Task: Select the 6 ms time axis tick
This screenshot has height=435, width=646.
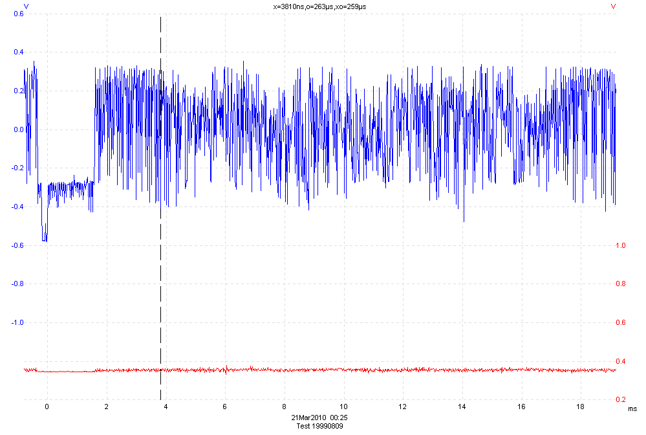Action: [x=225, y=407]
